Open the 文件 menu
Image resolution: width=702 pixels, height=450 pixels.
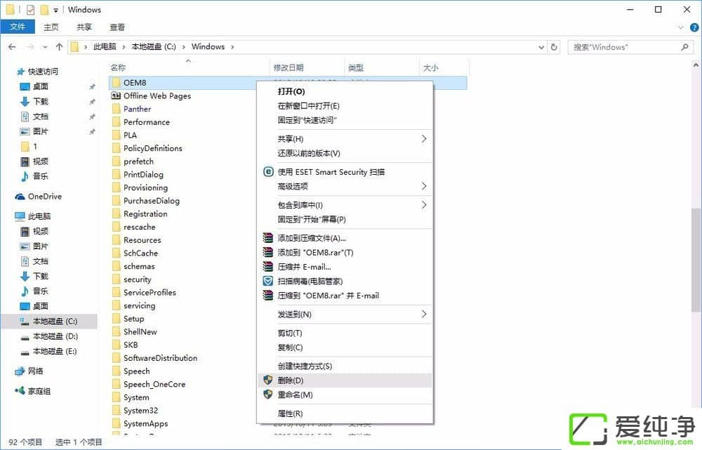click(18, 27)
